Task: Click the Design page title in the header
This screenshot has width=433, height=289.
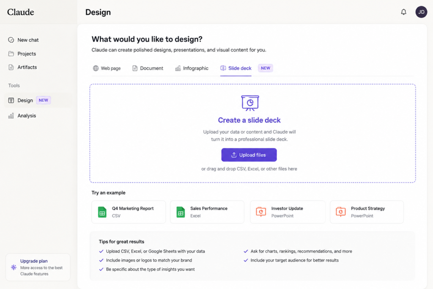Action: click(x=98, y=12)
